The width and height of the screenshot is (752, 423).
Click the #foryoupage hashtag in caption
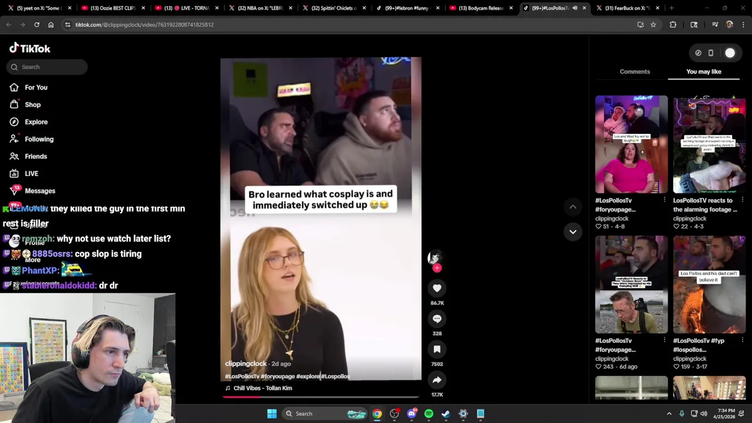(278, 377)
